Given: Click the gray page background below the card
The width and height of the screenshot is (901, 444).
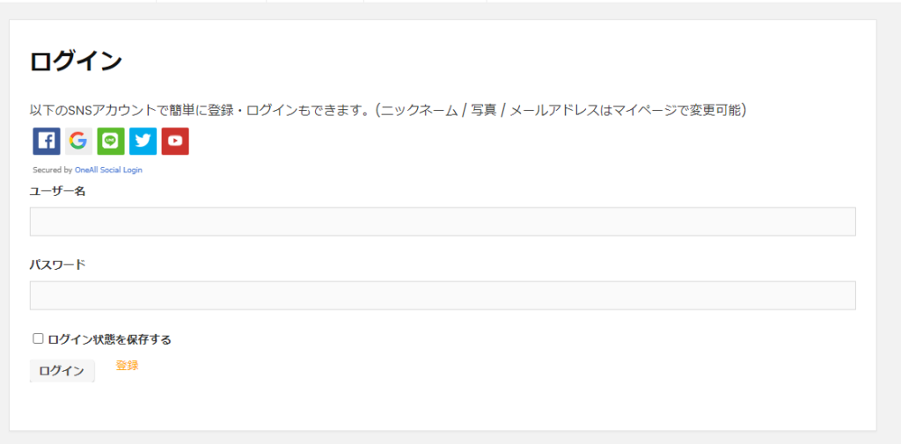Looking at the screenshot, I should (440, 438).
